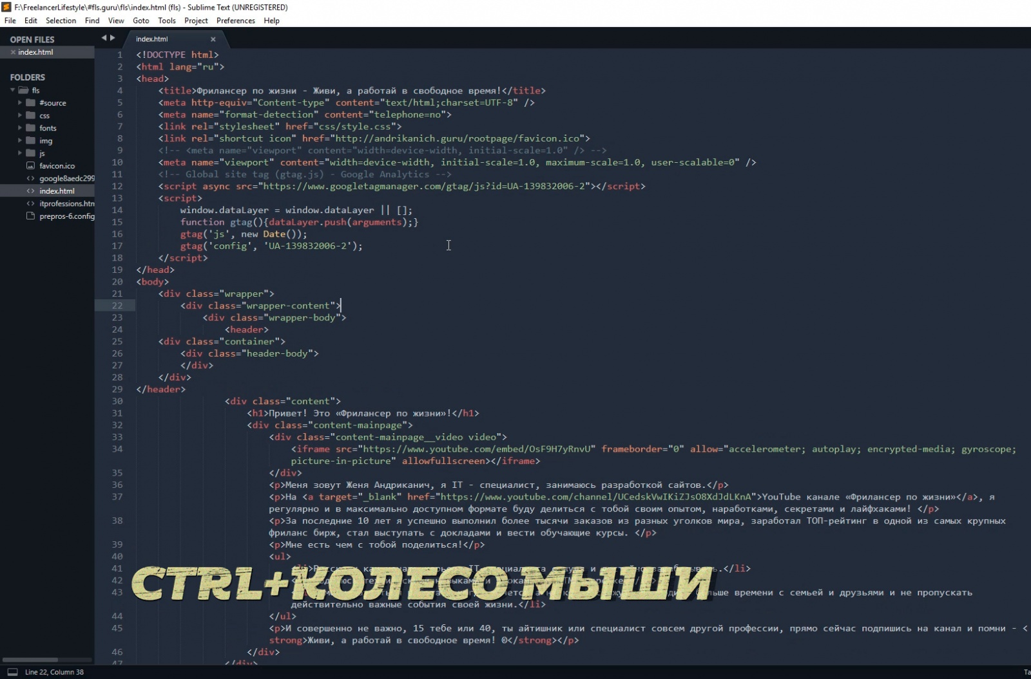
Task: Expand the js folder arrow
Action: pyautogui.click(x=20, y=153)
